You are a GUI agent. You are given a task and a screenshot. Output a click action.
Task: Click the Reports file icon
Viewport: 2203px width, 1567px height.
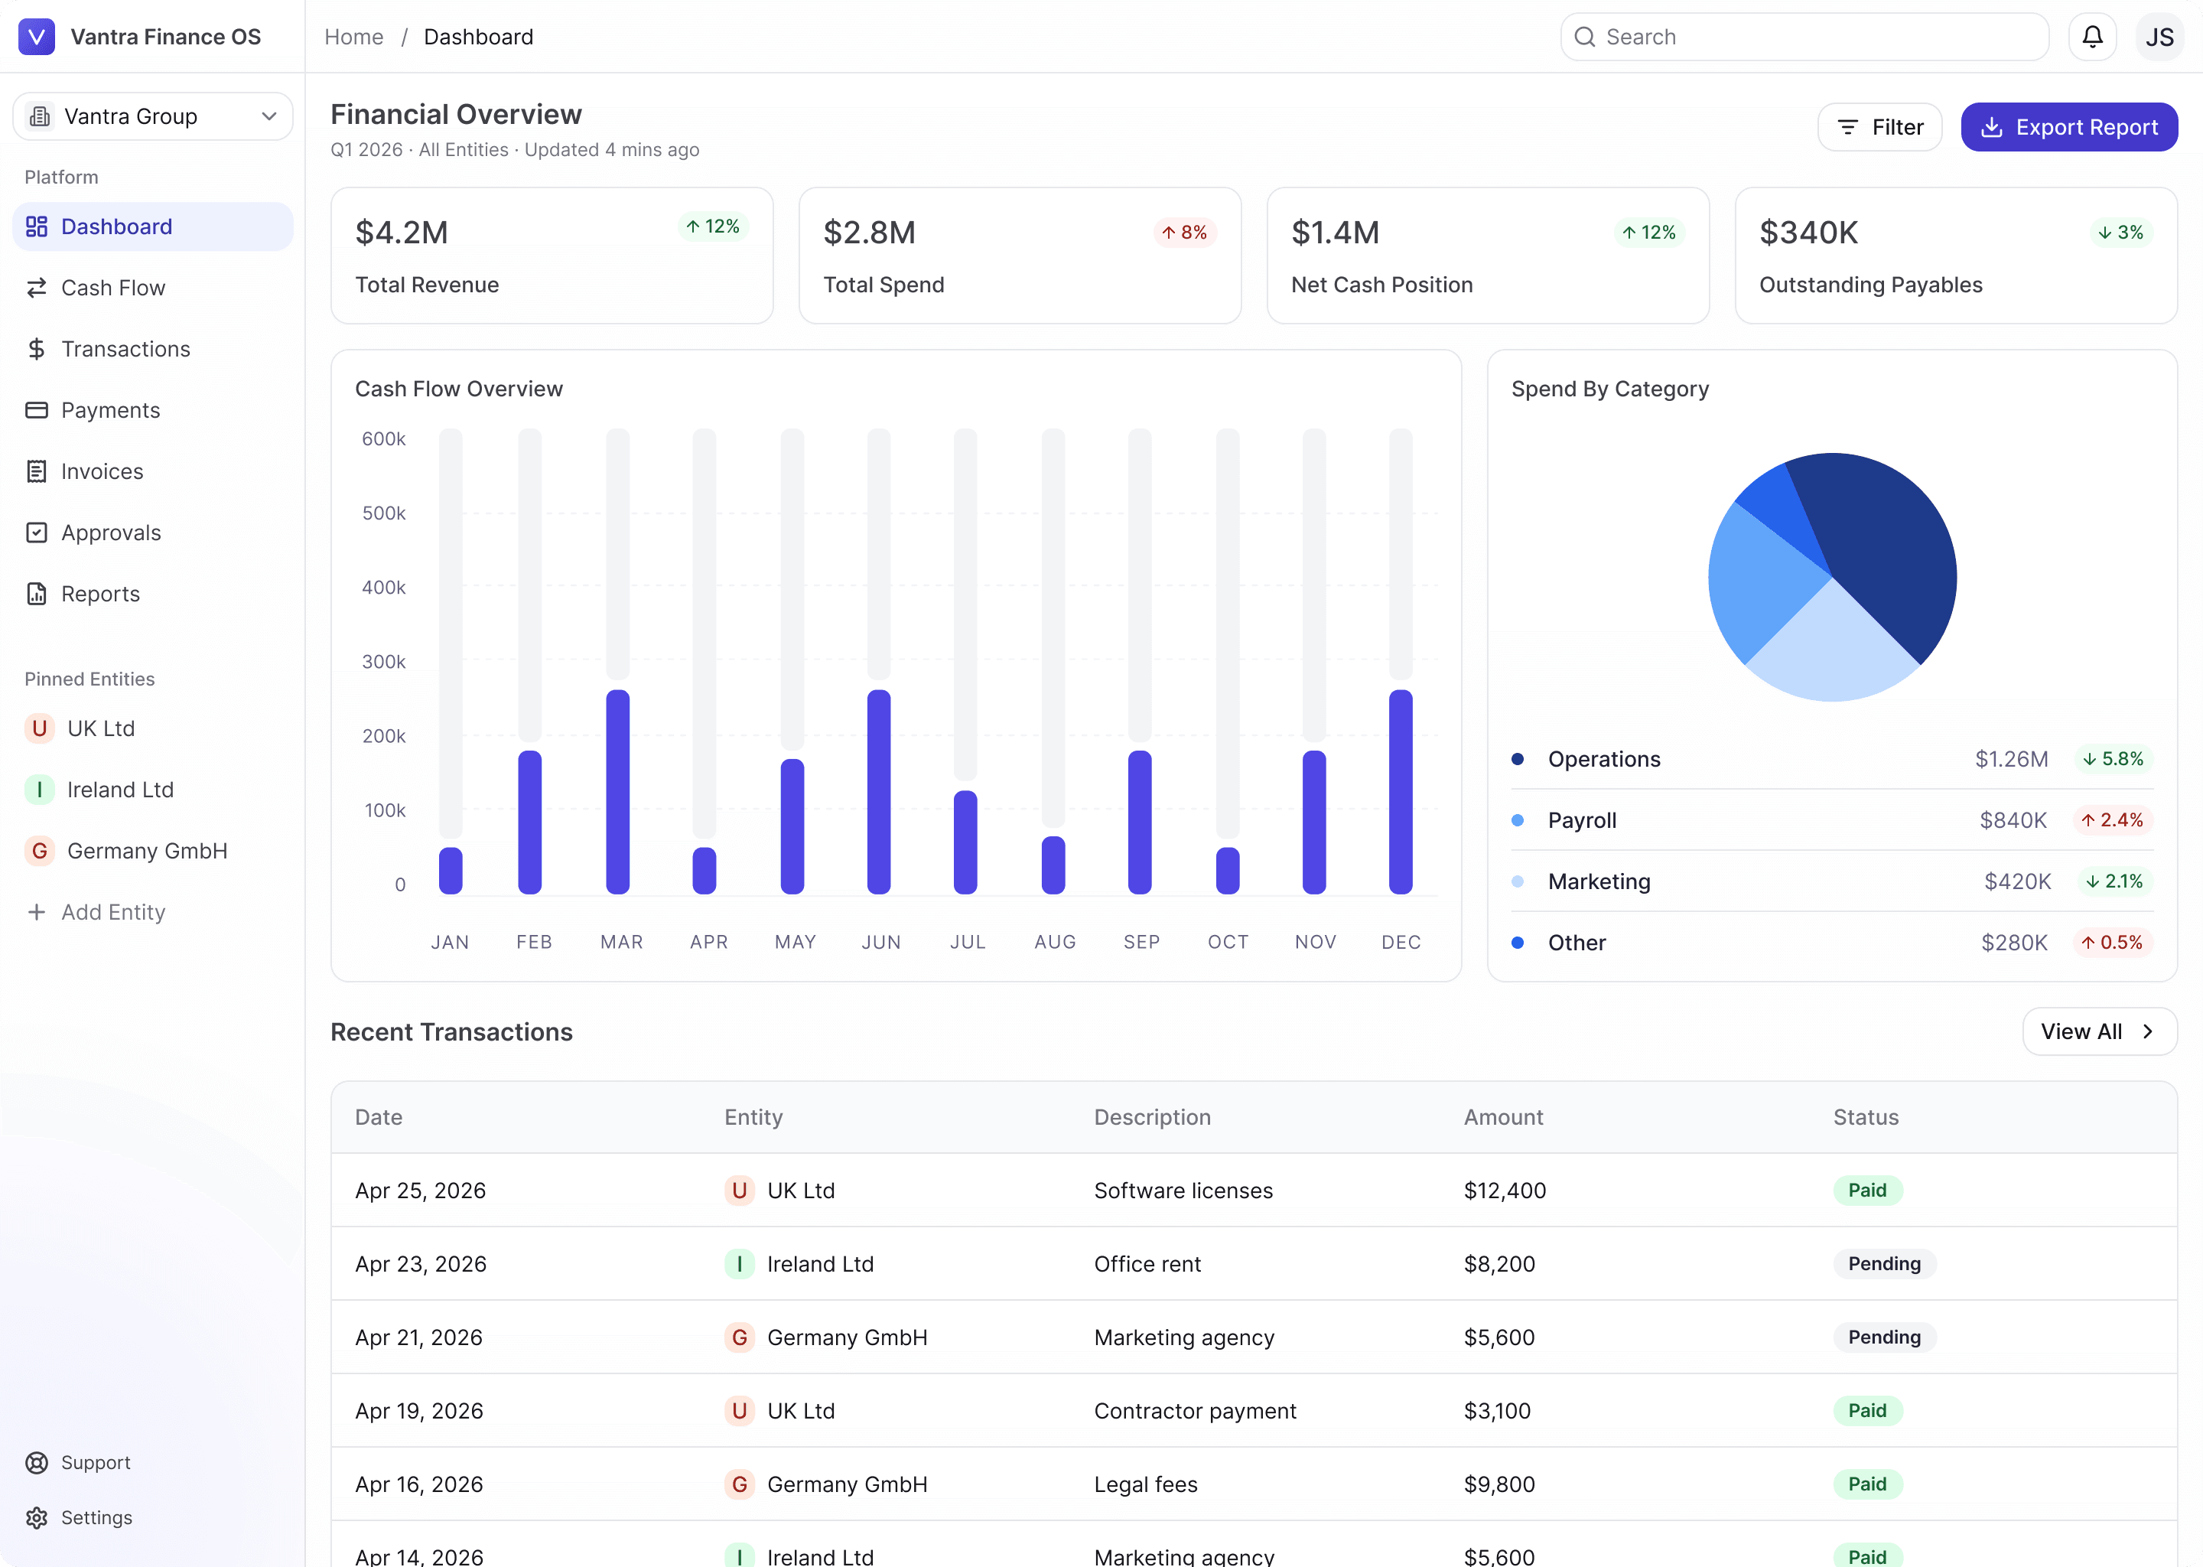coord(37,595)
